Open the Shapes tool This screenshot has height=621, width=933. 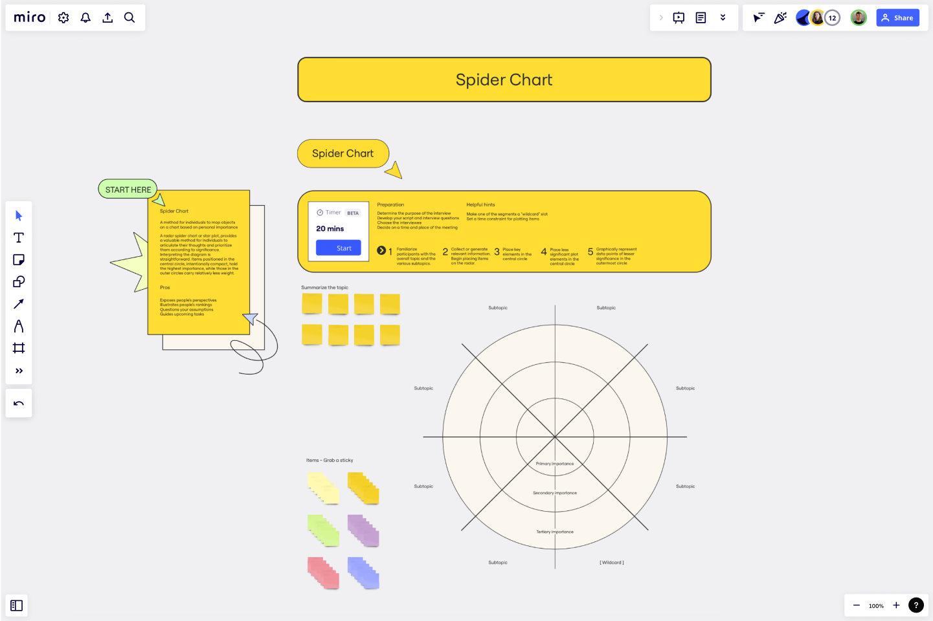coord(19,281)
